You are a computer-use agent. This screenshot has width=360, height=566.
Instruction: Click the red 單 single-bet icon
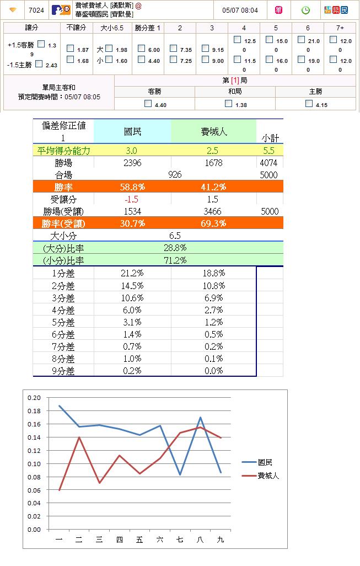[278, 10]
